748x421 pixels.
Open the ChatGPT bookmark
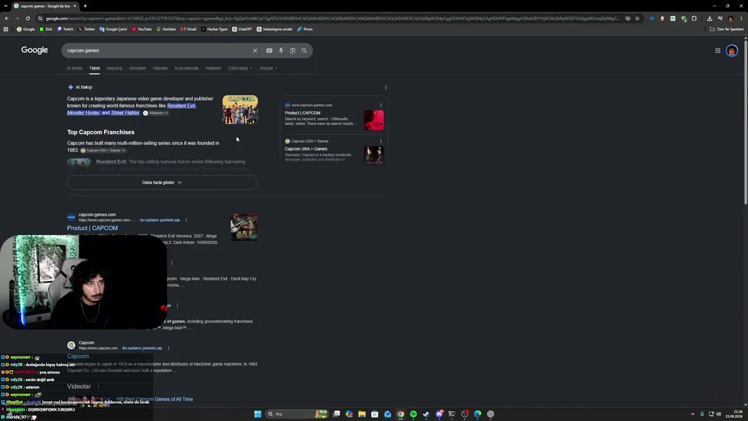pos(242,29)
